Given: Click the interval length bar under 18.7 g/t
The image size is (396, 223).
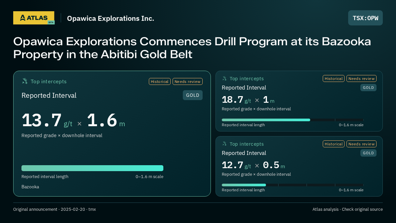Looking at the screenshot, I should coord(293,120).
